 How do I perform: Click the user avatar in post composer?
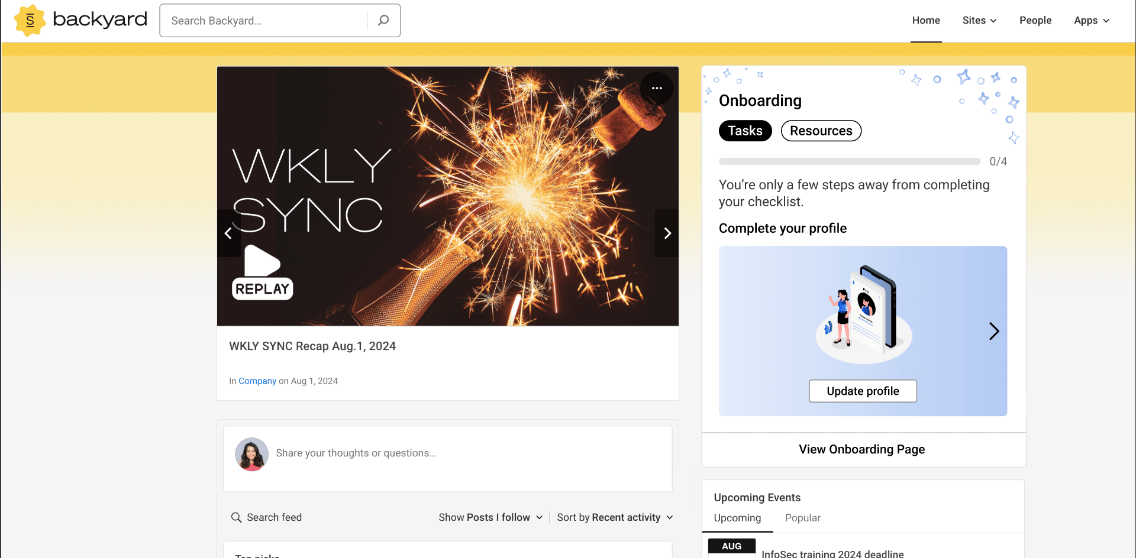[251, 454]
